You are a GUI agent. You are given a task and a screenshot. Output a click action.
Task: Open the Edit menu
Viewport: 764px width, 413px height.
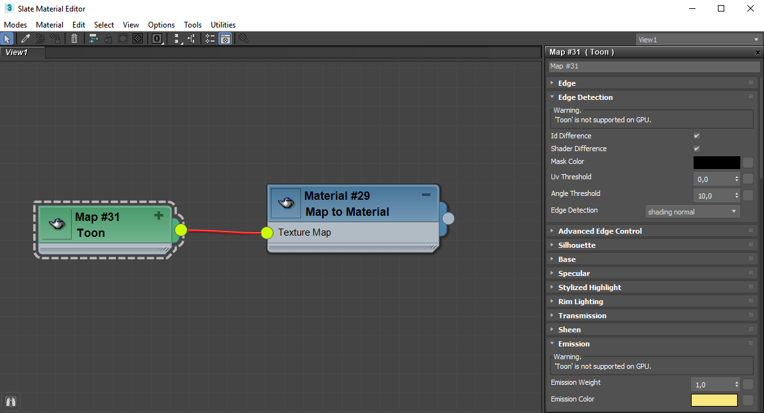[78, 25]
